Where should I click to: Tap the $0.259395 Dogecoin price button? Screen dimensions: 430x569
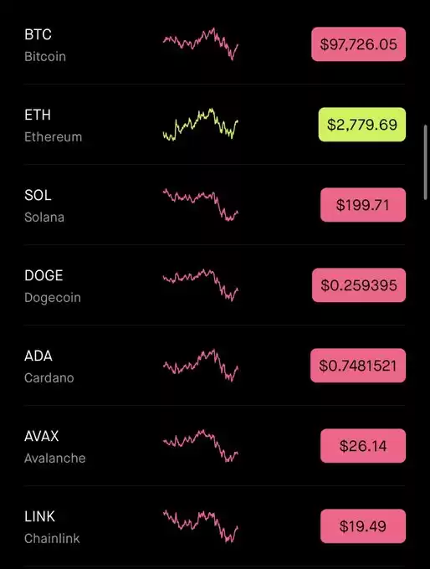coord(359,285)
